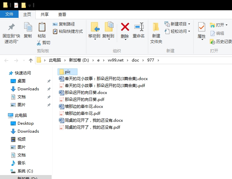
Task: Click Copy path (复制路径)
Action: click(64, 24)
